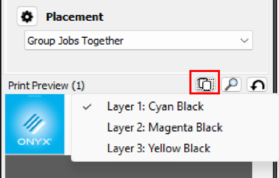
Task: Click the ONYX wordmark text on thumbnail
Action: [x=34, y=142]
